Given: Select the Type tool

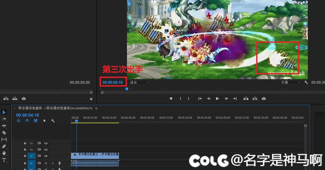Looking at the screenshot, I should (x=4, y=160).
